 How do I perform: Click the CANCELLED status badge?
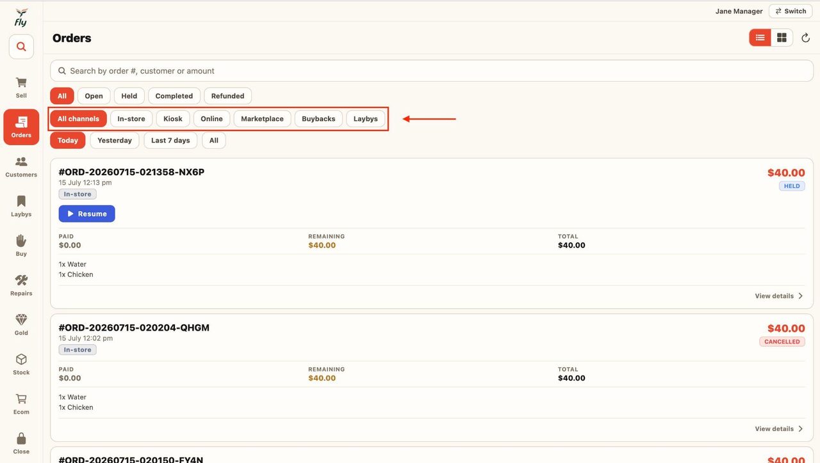[782, 341]
